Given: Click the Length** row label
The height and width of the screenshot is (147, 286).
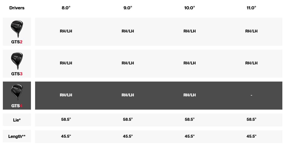Looking at the screenshot, I should [x=17, y=136].
